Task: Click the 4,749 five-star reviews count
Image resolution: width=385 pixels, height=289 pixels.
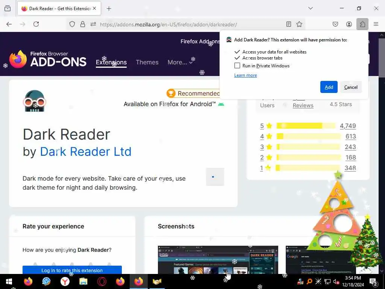Action: pyautogui.click(x=348, y=126)
